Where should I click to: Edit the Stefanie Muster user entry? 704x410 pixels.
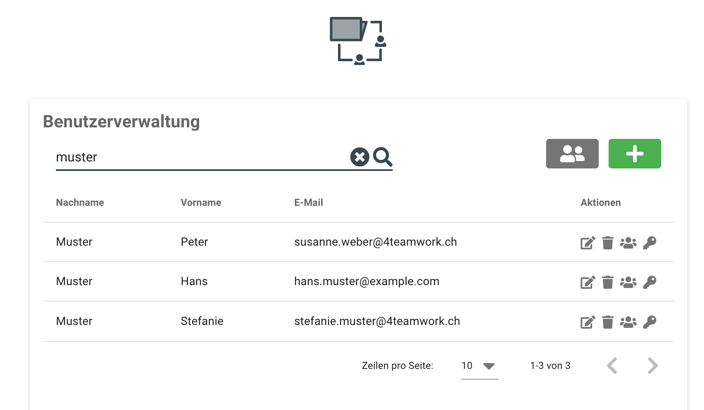click(x=588, y=322)
